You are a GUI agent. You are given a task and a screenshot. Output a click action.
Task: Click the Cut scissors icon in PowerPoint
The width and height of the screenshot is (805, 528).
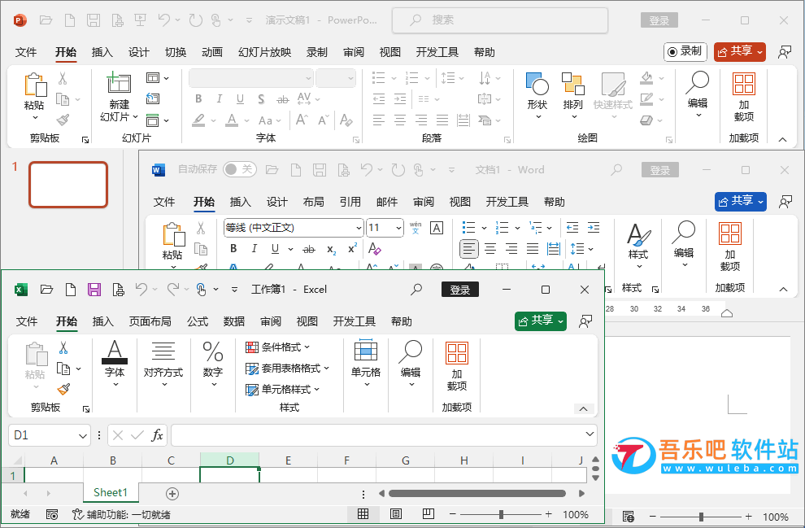pyautogui.click(x=63, y=78)
